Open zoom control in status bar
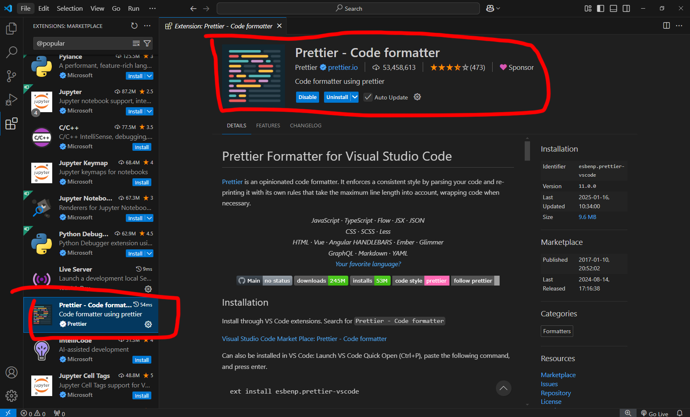Image resolution: width=690 pixels, height=417 pixels. click(628, 413)
